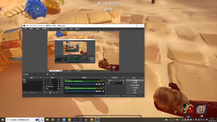Open the 工具(T) menu
The height and width of the screenshot is (122, 217).
pyautogui.click(x=71, y=29)
